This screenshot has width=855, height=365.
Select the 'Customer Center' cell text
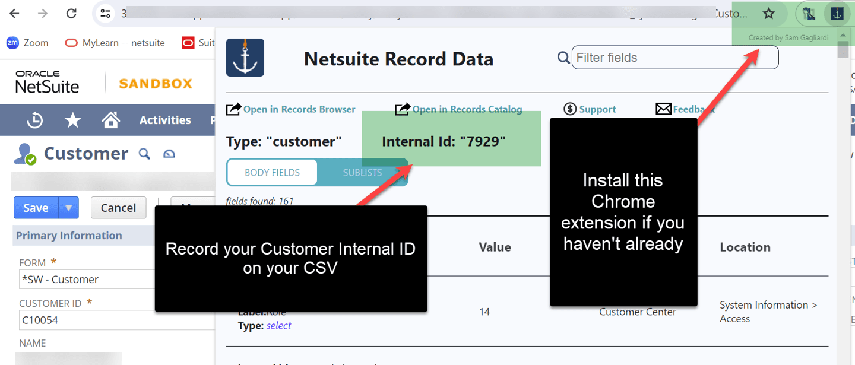tap(637, 312)
